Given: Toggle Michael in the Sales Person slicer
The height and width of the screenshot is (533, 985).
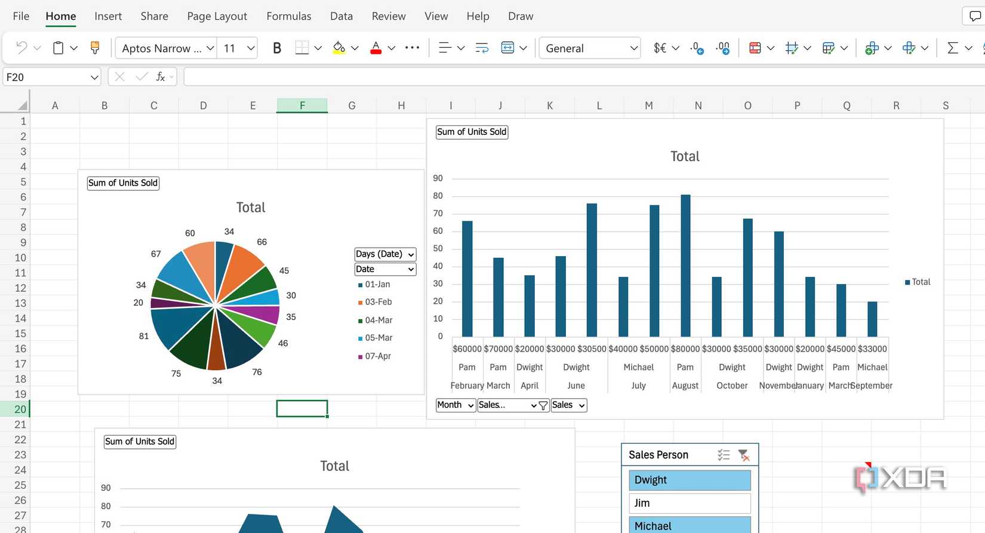Looking at the screenshot, I should 689,525.
